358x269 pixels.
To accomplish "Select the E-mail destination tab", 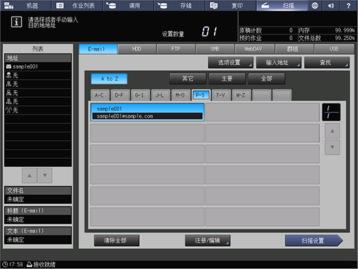I will click(98, 49).
